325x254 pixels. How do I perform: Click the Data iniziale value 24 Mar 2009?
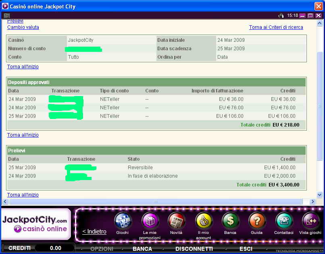231,40
